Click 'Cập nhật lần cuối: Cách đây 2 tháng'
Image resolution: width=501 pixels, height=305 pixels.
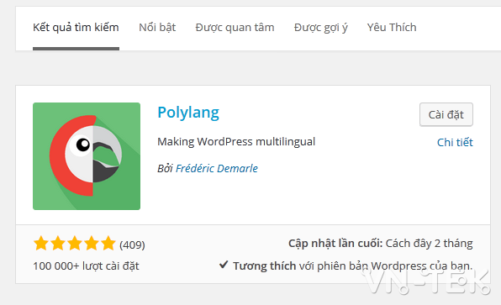(381, 244)
